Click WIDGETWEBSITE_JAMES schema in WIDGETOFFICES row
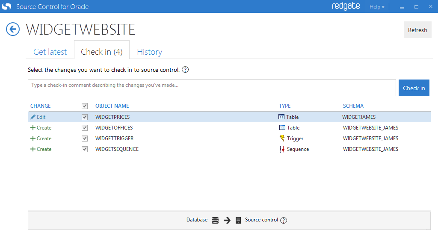The image size is (438, 230). (370, 127)
